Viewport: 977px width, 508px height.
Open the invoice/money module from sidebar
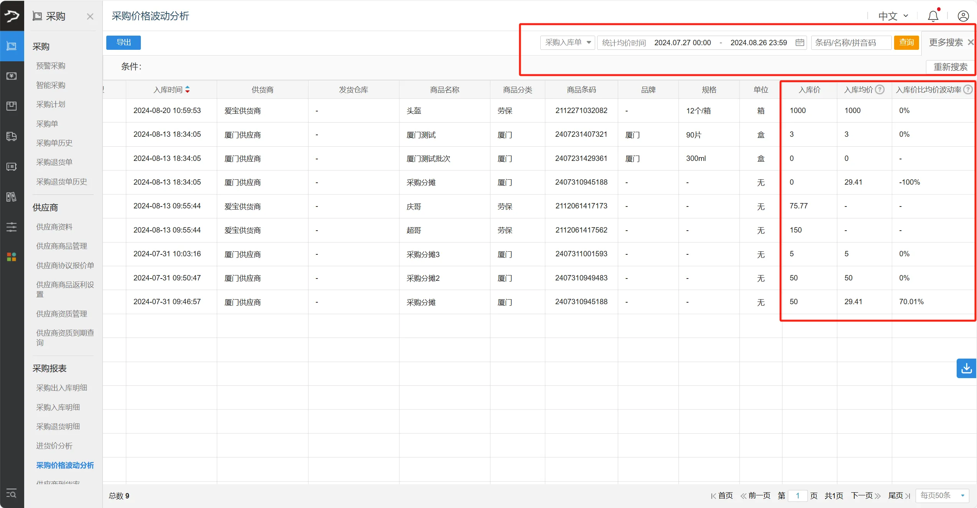[x=12, y=76]
